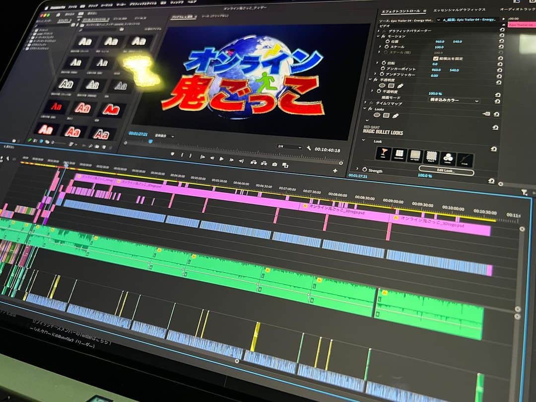Select the ellipse mask under Looks

coord(377,115)
